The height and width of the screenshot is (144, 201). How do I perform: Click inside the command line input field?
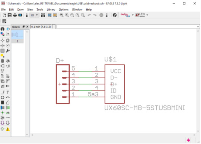click(126, 27)
